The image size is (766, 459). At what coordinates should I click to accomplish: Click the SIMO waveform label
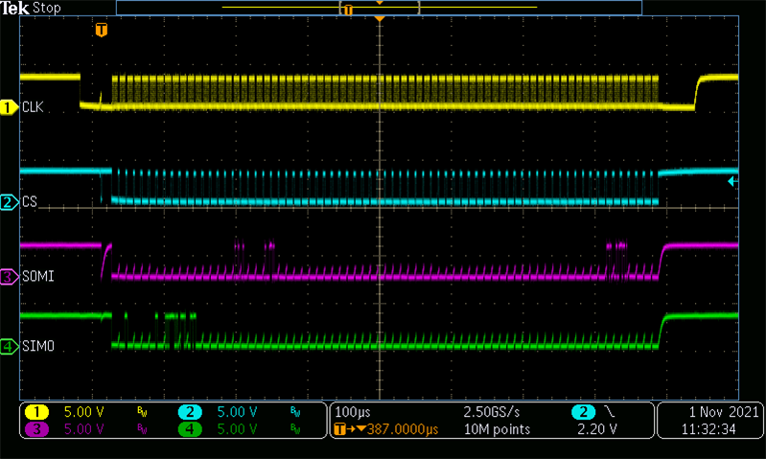pyautogui.click(x=37, y=347)
